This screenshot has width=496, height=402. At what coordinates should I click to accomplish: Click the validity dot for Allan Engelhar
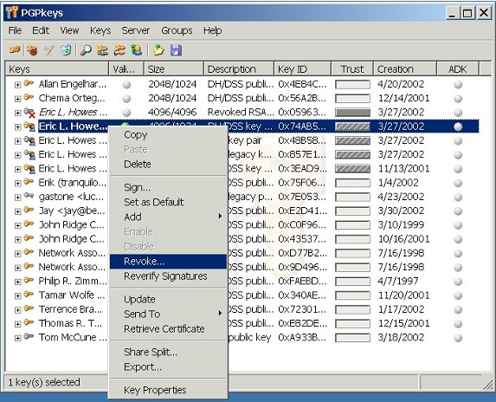[x=126, y=85]
